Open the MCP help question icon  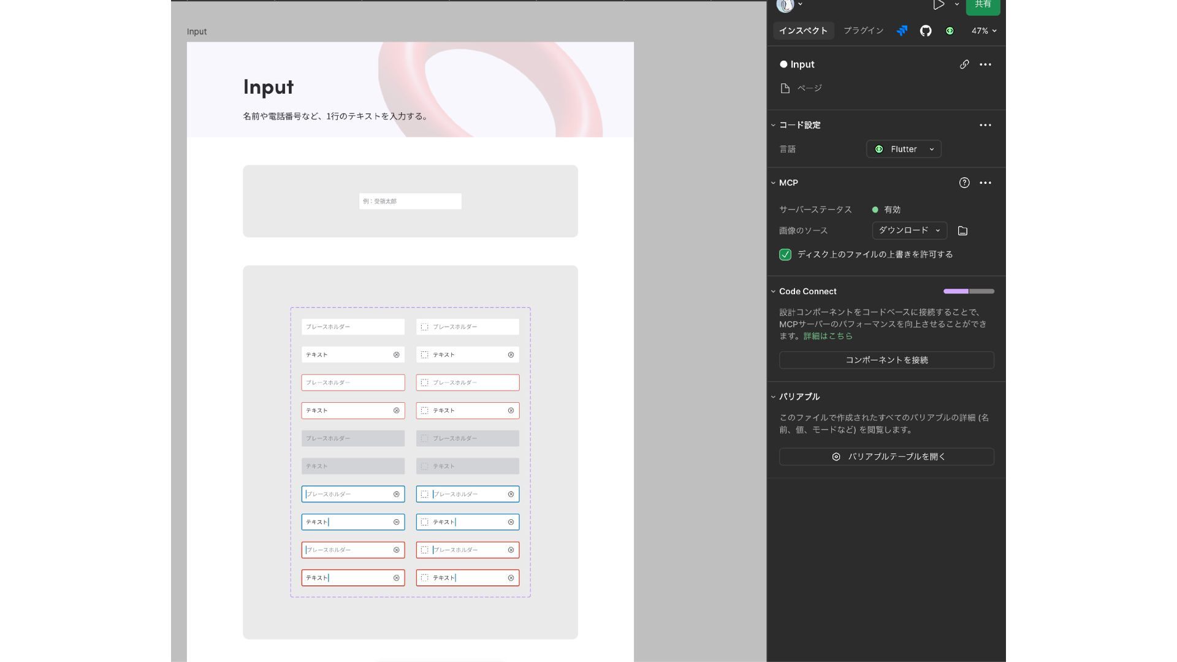pyautogui.click(x=964, y=183)
